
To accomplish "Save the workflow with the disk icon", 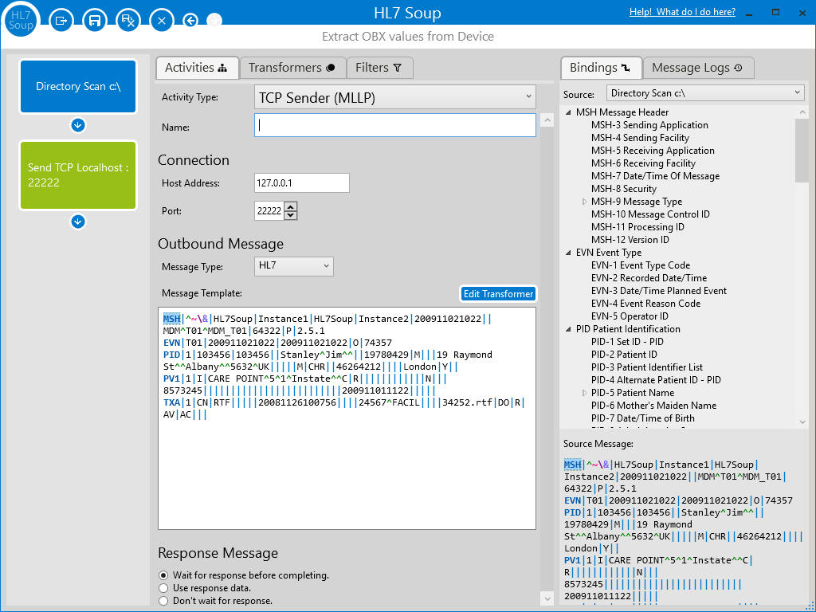I will pos(94,21).
